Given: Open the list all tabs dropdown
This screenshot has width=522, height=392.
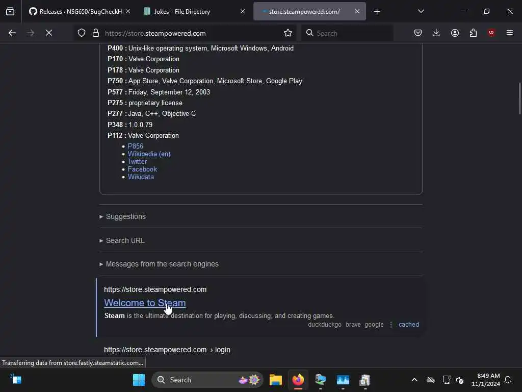Looking at the screenshot, I should (421, 12).
